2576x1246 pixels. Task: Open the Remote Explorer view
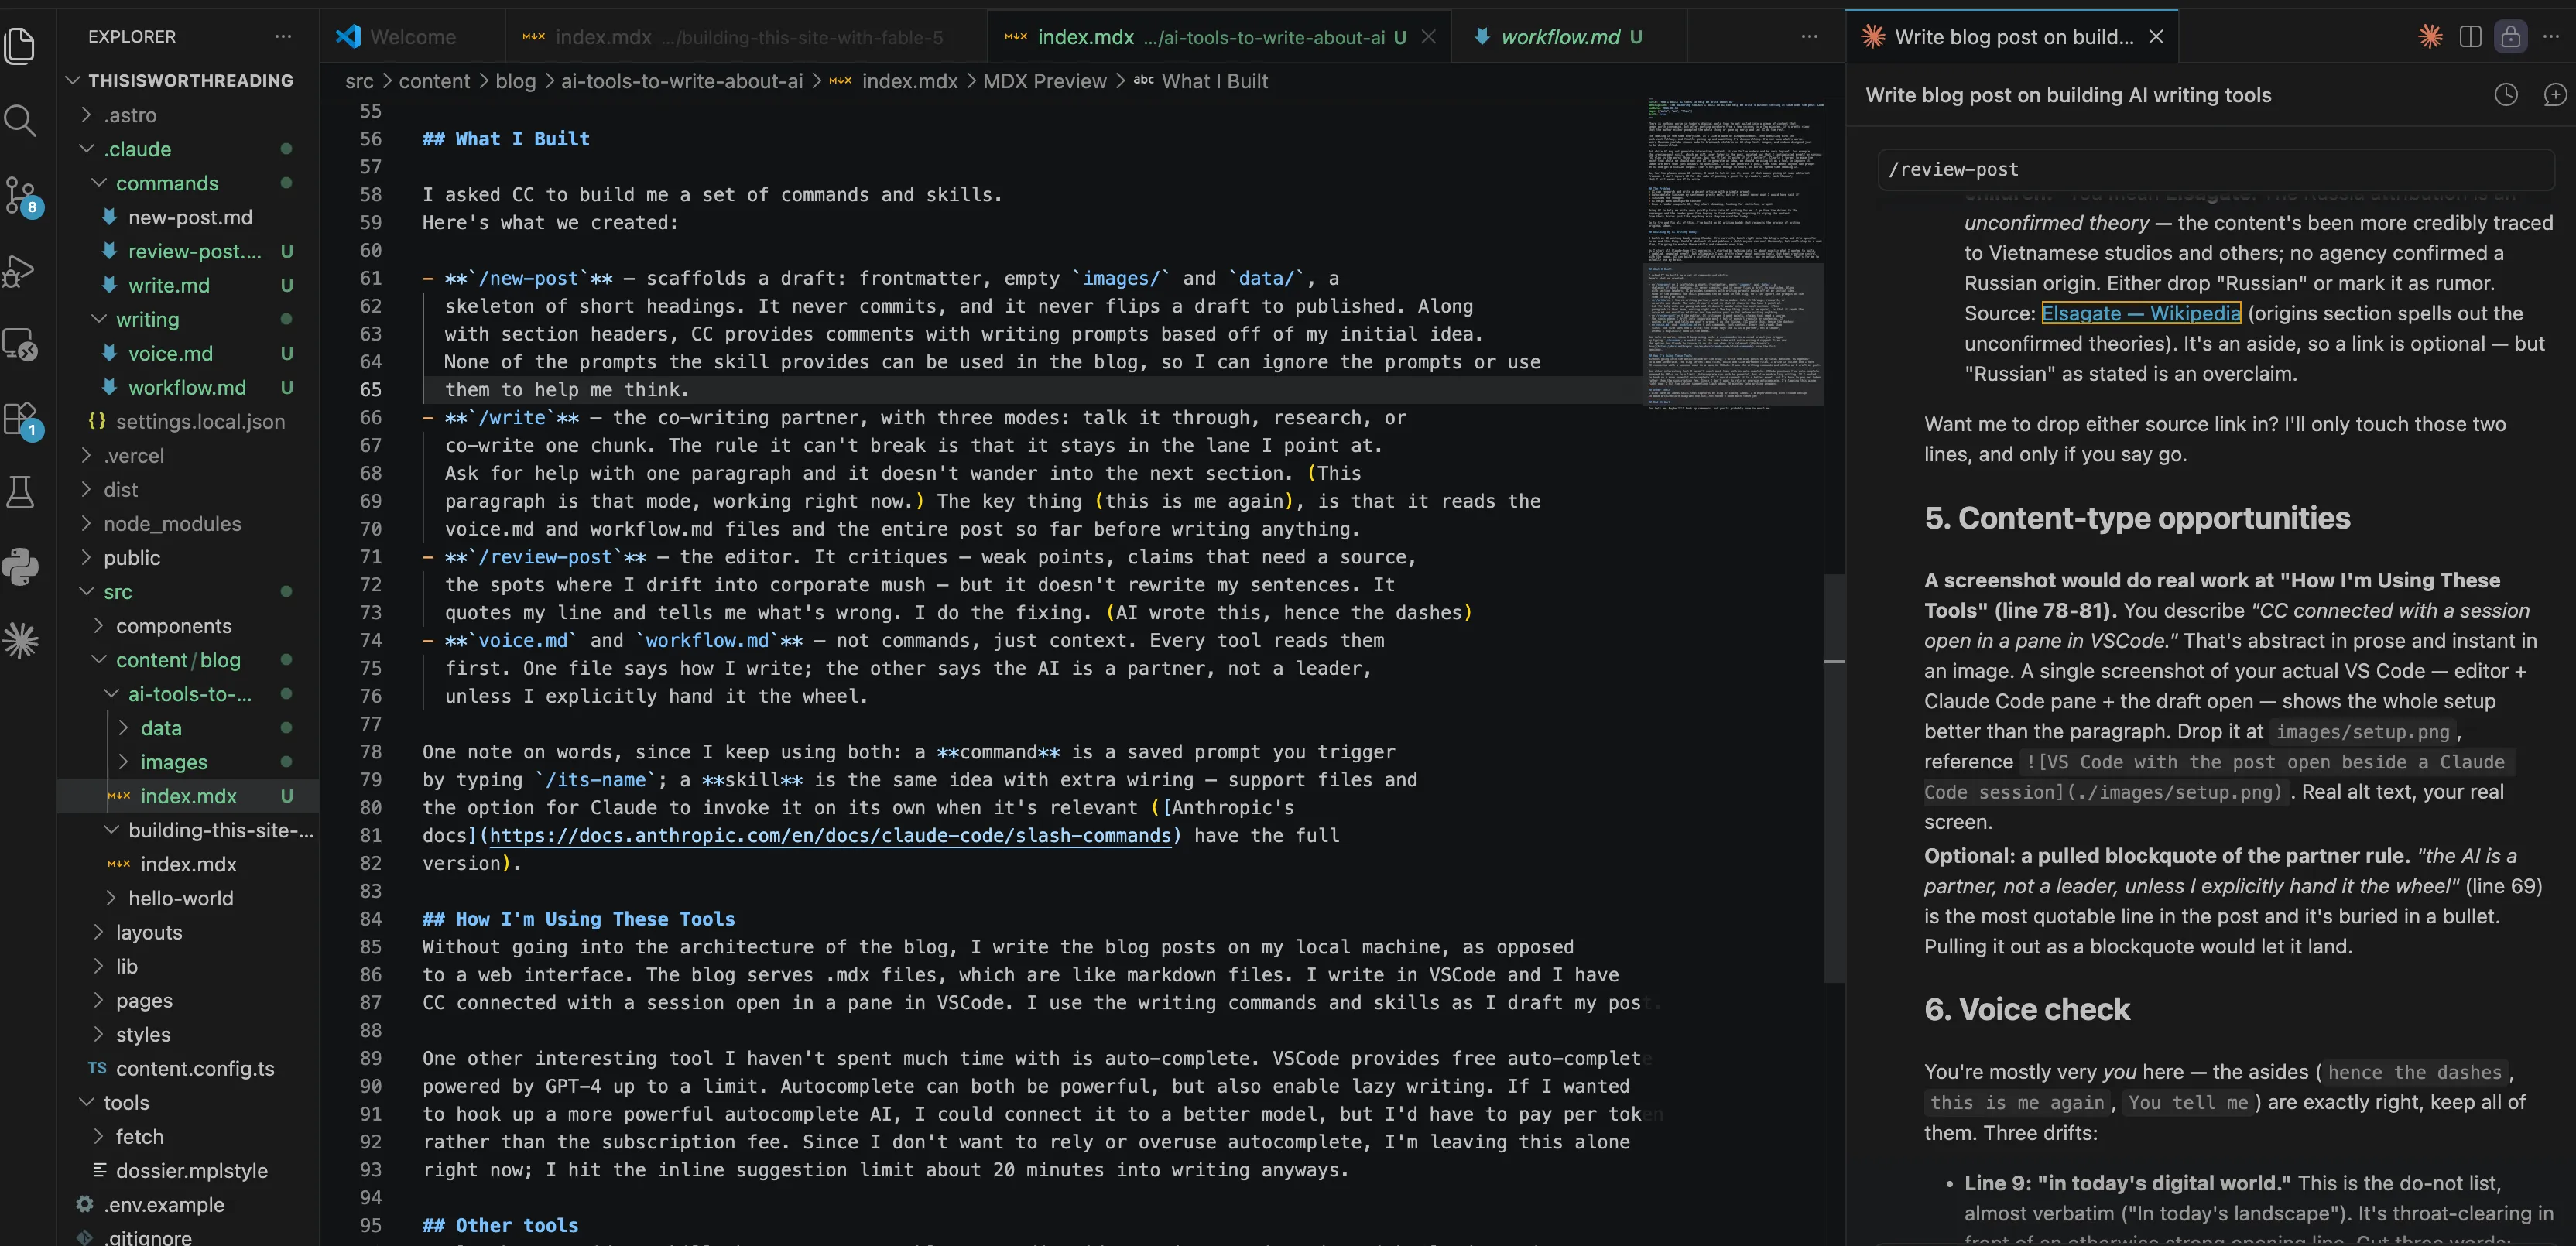(21, 345)
